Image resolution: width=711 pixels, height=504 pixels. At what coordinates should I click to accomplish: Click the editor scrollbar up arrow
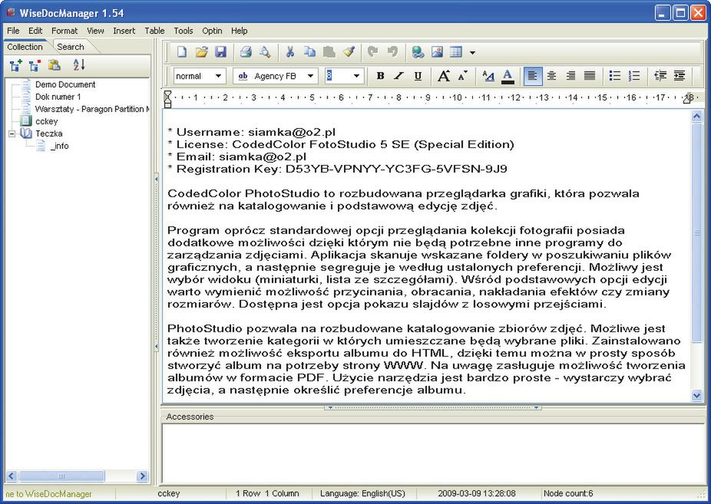(697, 117)
